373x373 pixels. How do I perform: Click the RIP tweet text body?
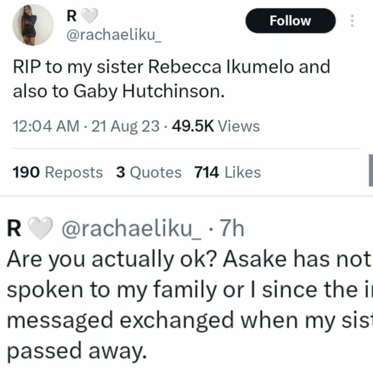coord(171,79)
